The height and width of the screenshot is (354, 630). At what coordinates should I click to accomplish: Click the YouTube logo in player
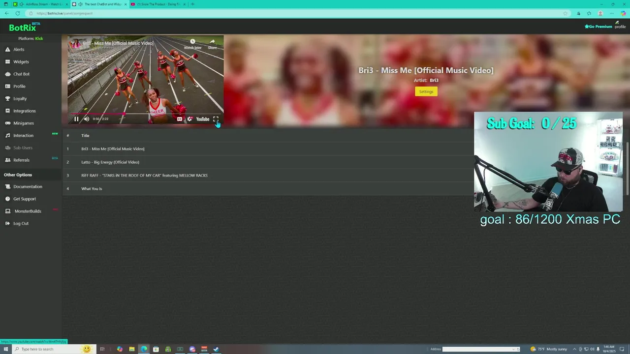pyautogui.click(x=202, y=119)
